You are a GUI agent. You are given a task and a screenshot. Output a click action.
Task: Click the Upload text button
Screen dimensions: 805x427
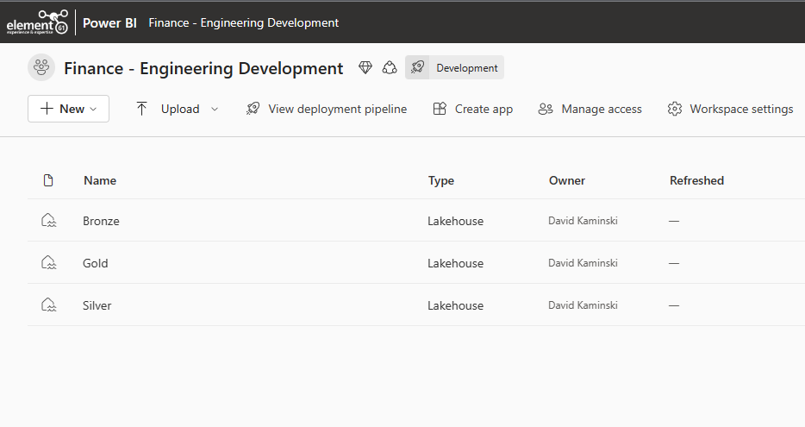tap(180, 109)
